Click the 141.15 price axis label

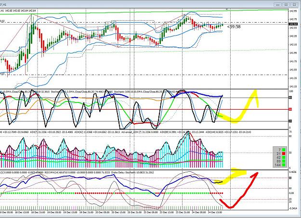293,87
